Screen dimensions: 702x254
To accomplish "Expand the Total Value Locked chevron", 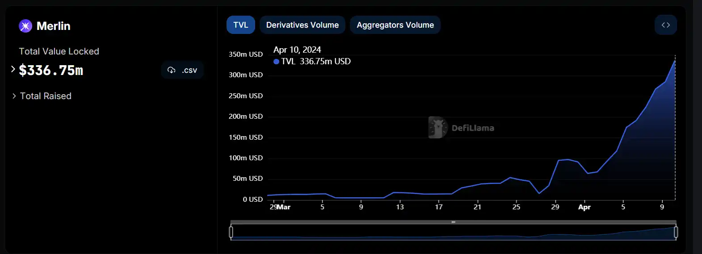I will click(x=13, y=69).
